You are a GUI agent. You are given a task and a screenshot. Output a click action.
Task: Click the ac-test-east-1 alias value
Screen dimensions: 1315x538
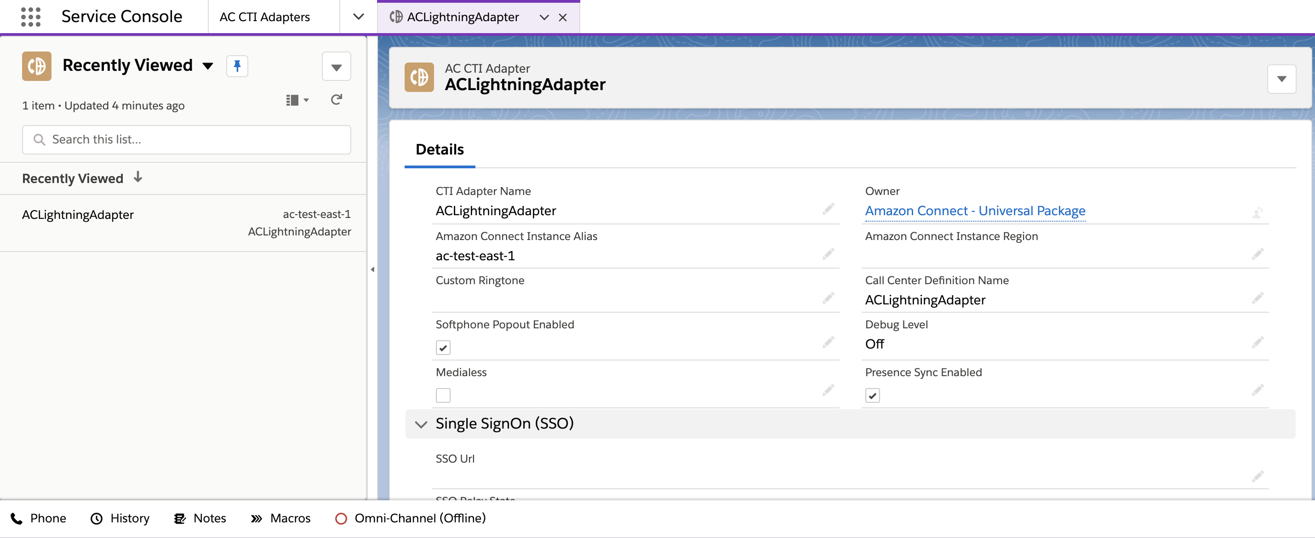click(475, 256)
